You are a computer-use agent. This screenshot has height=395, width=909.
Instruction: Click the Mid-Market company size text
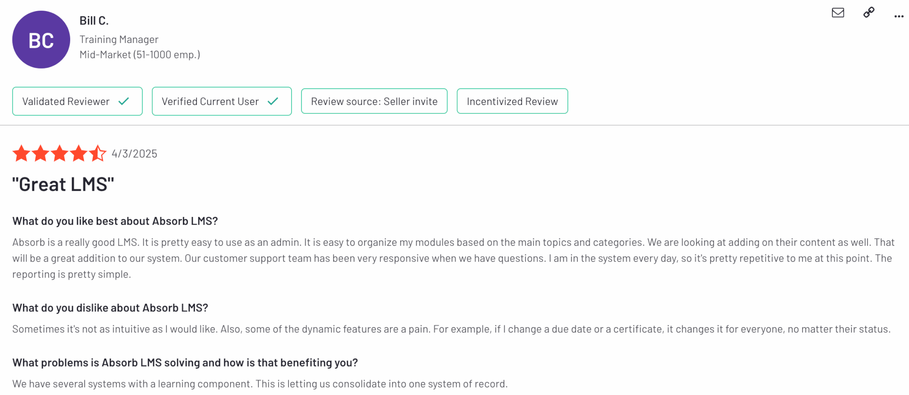coord(140,54)
